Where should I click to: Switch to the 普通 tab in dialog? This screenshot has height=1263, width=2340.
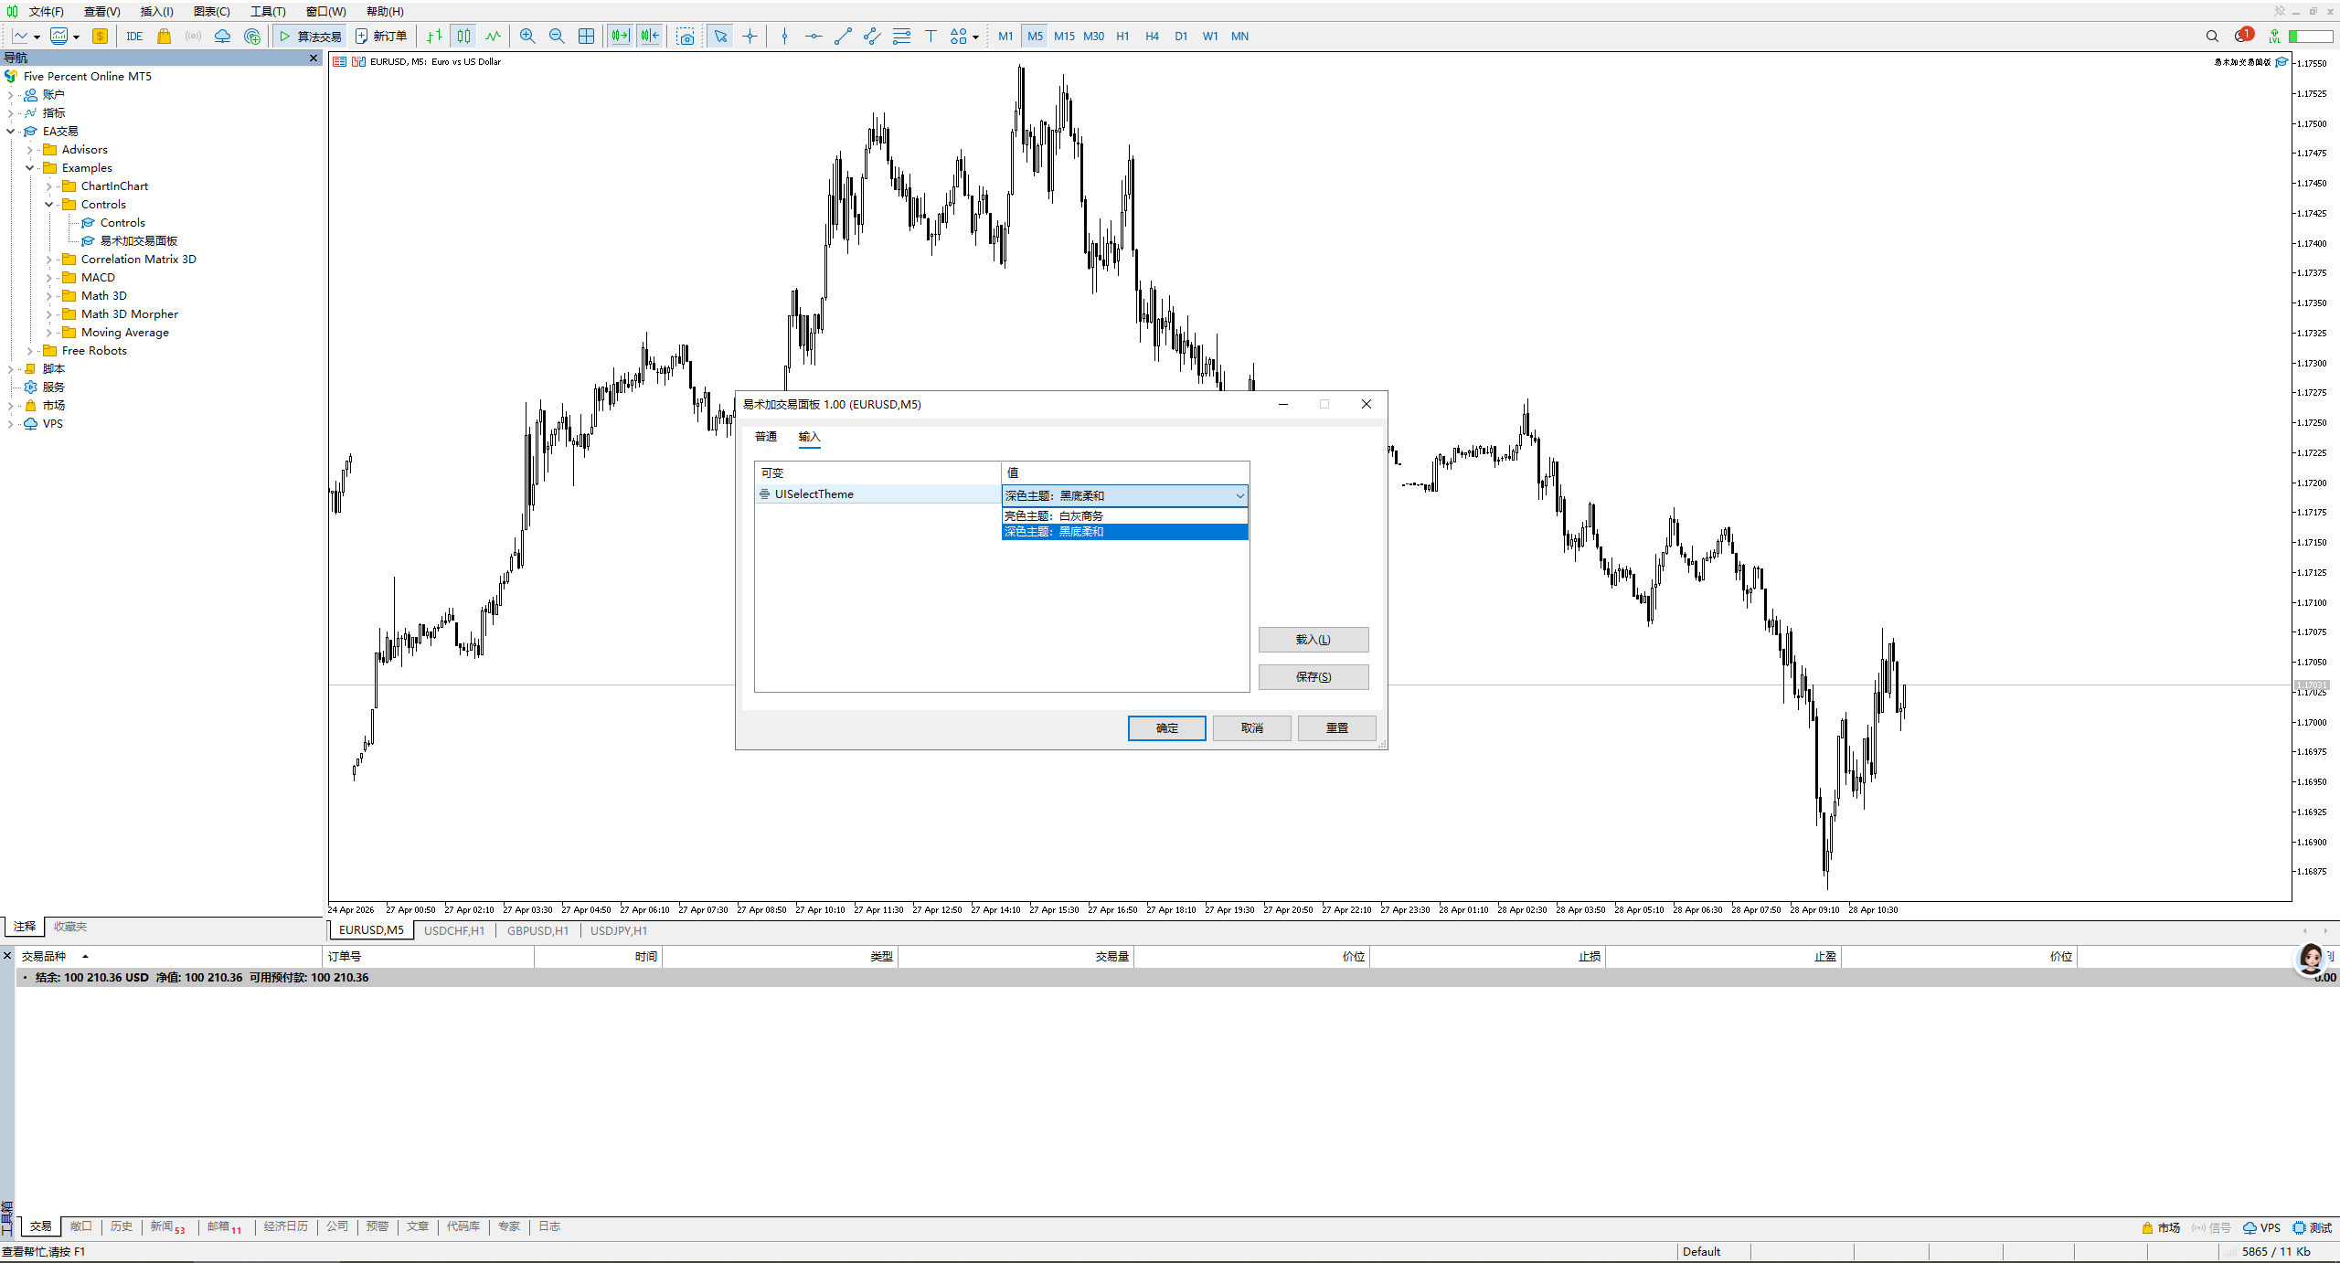pos(766,437)
